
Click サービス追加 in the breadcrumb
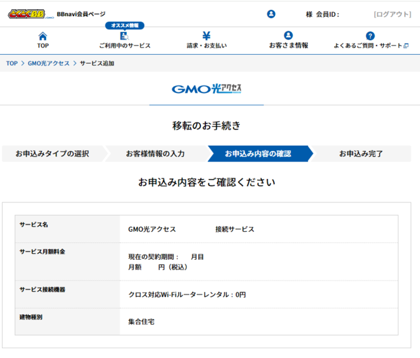(98, 63)
